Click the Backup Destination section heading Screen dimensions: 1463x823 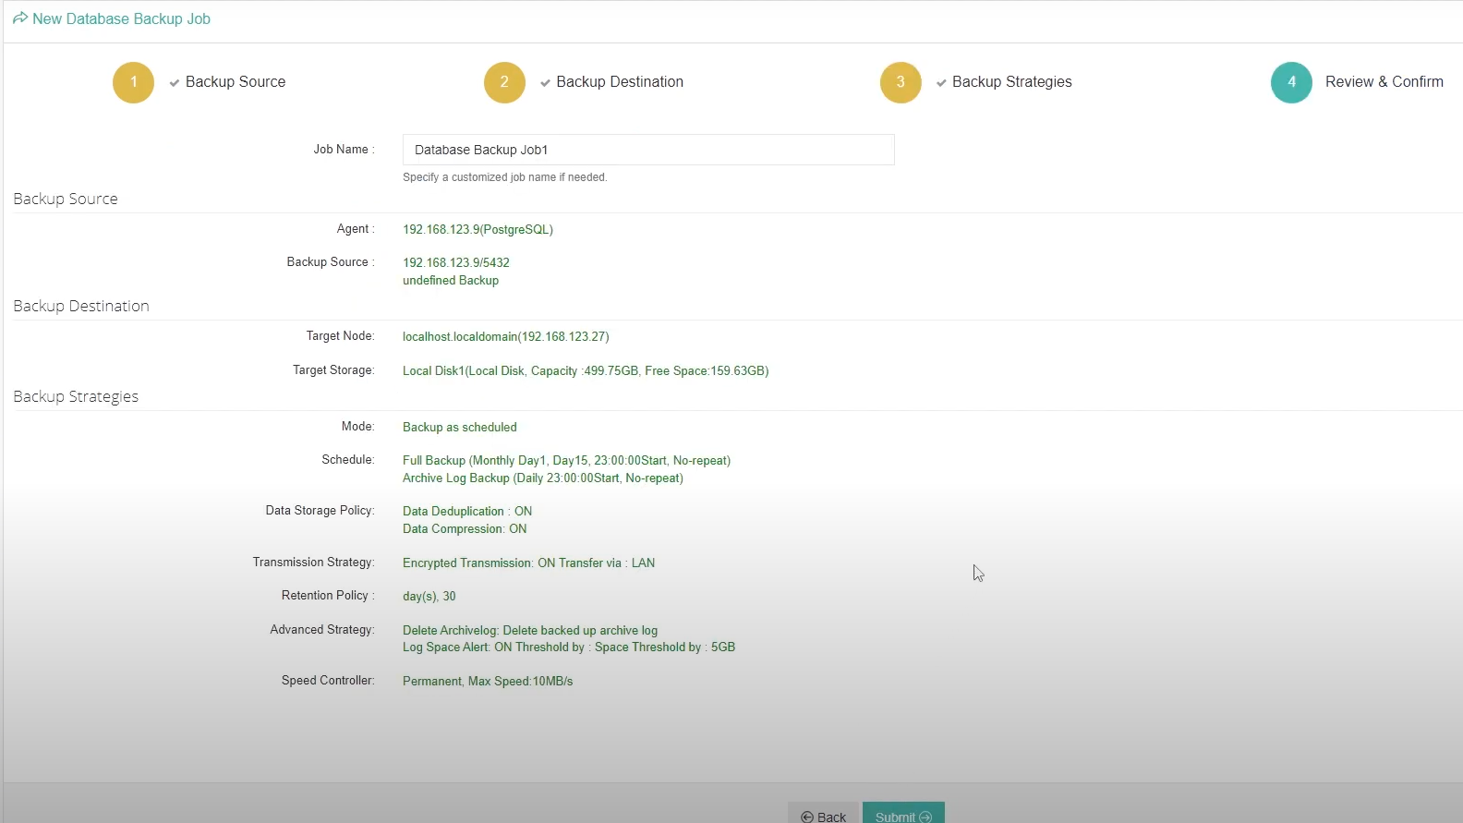(81, 306)
